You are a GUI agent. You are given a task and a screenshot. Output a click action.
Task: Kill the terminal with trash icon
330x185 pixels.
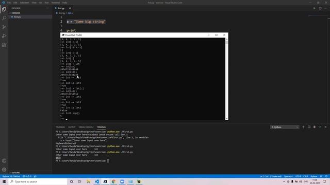click(315, 127)
